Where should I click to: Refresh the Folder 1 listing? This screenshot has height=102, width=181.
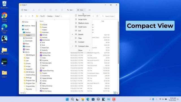[x=97, y=16]
